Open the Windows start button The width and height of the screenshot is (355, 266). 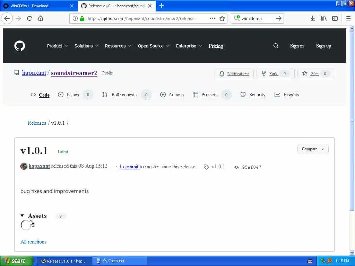17,261
